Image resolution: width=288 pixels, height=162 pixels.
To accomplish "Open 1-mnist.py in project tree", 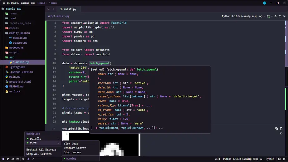I will 22,62.
